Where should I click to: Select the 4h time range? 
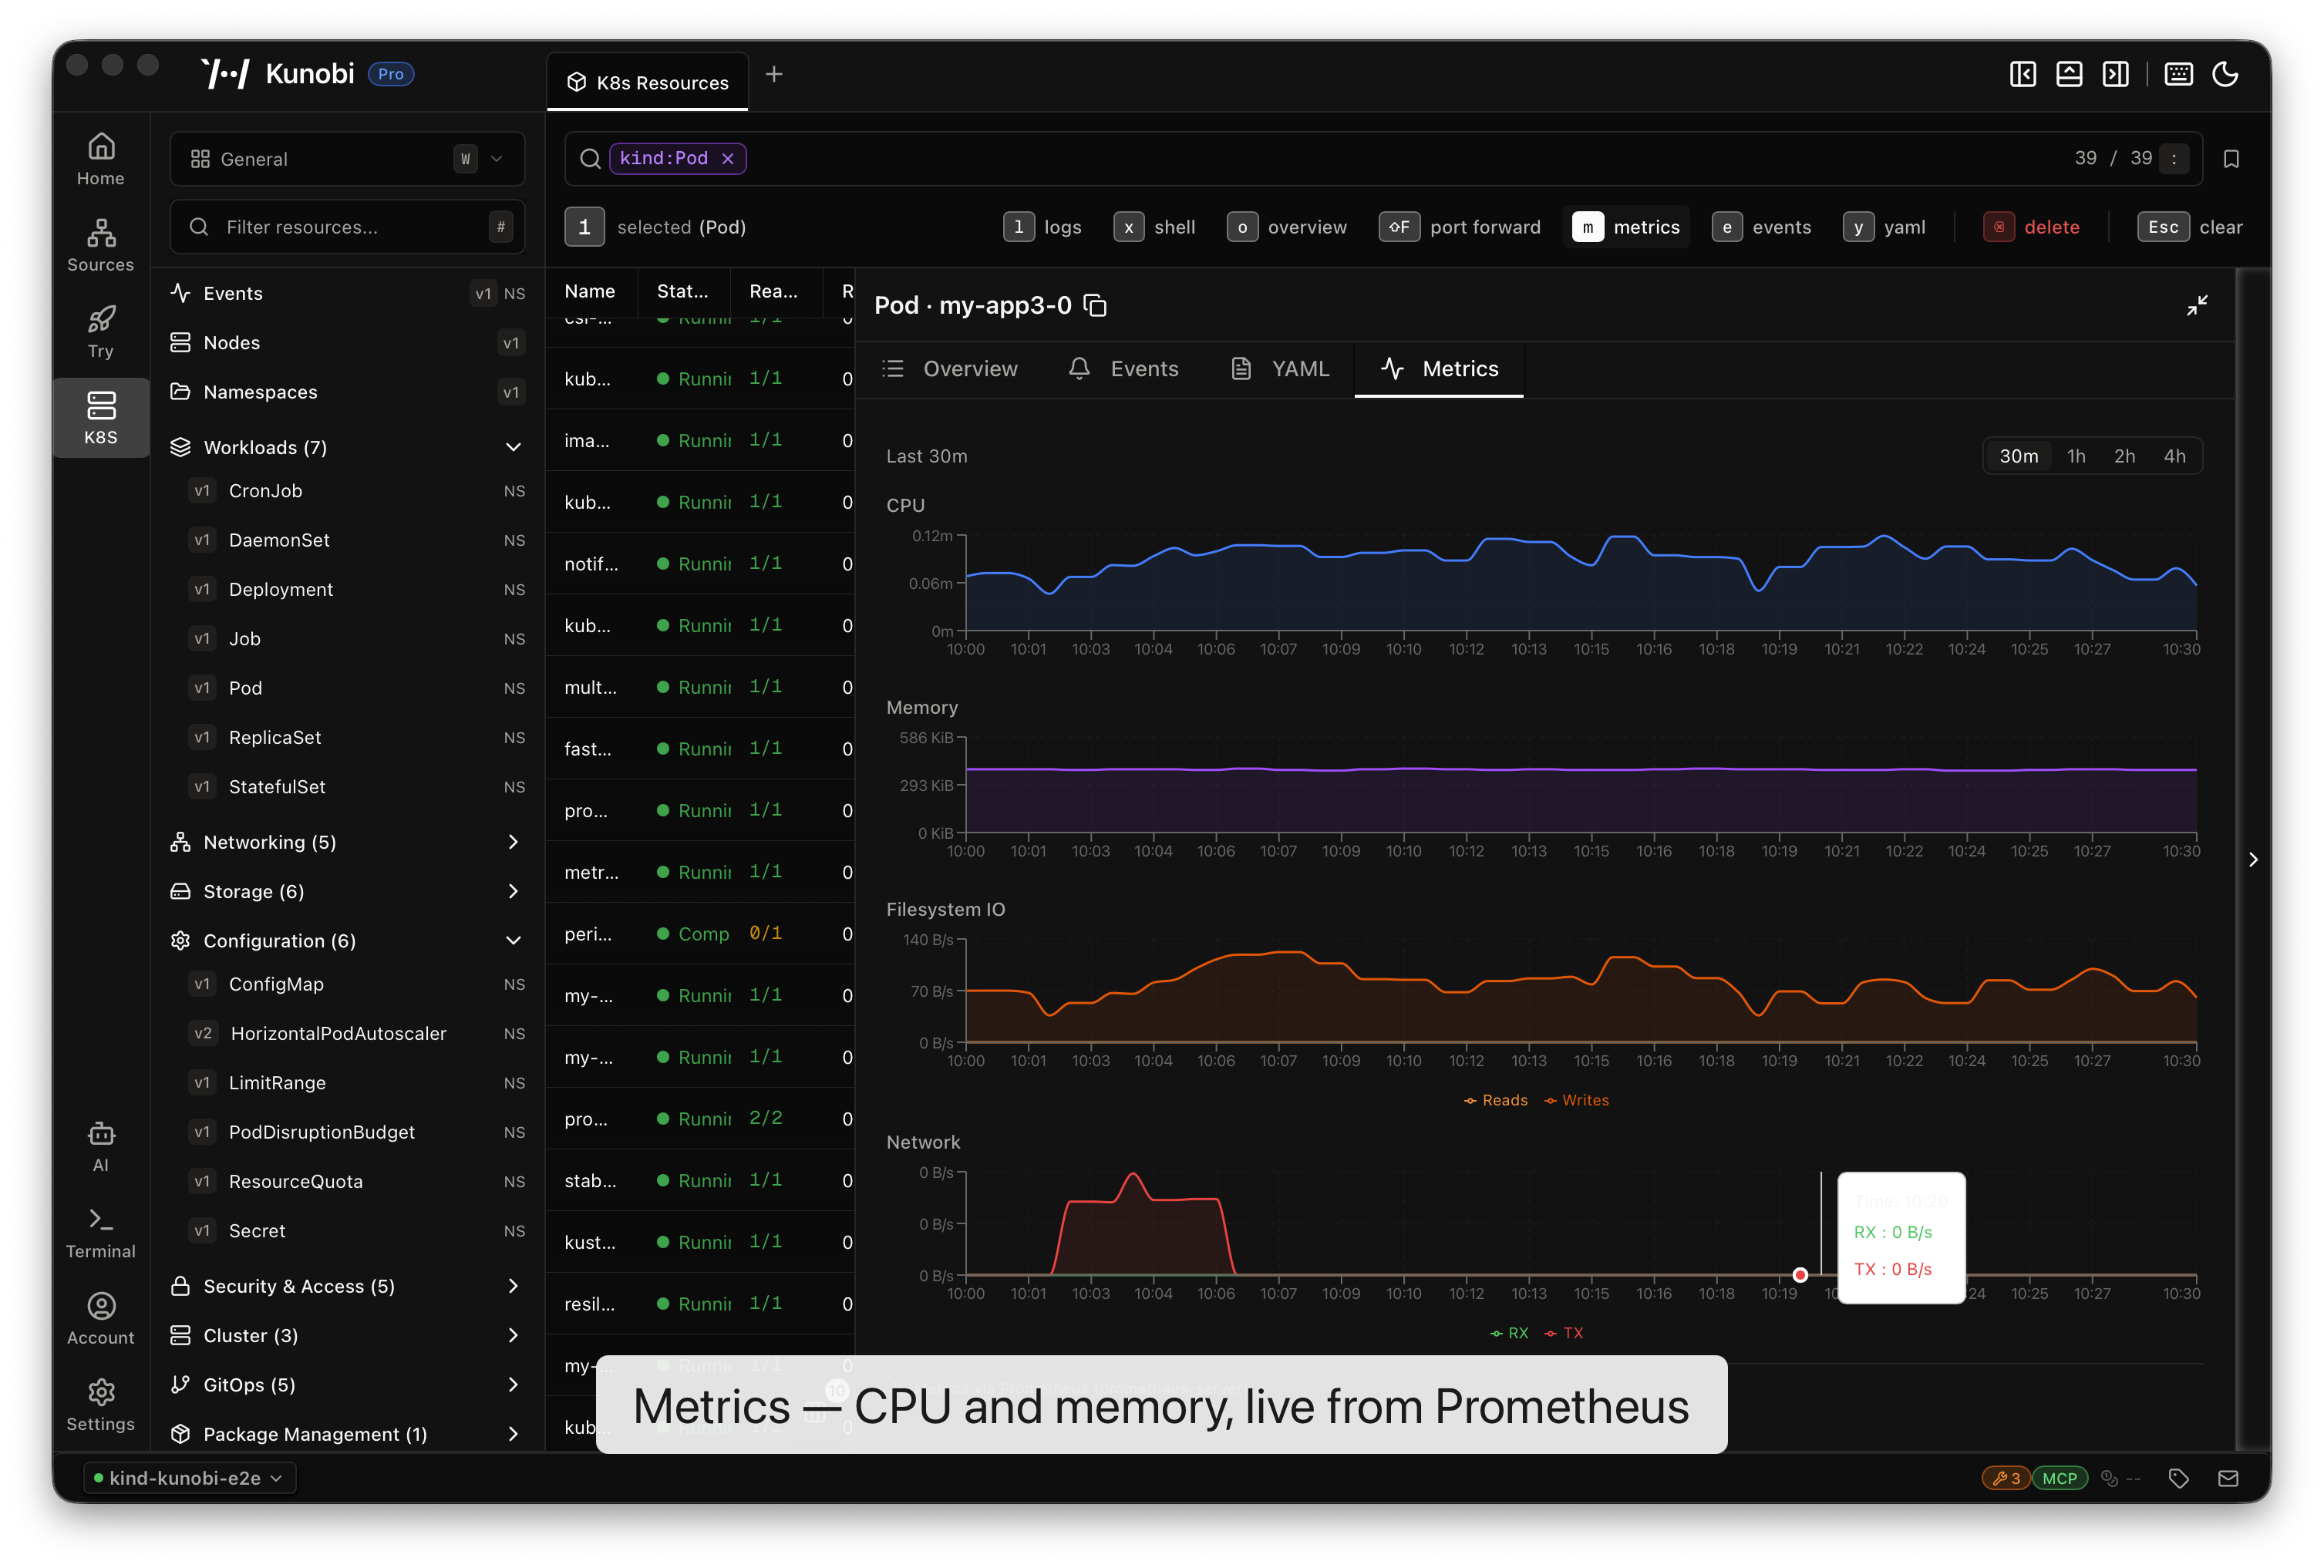2174,456
